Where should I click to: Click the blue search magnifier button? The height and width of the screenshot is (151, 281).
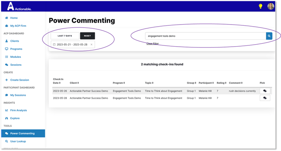pyautogui.click(x=269, y=36)
